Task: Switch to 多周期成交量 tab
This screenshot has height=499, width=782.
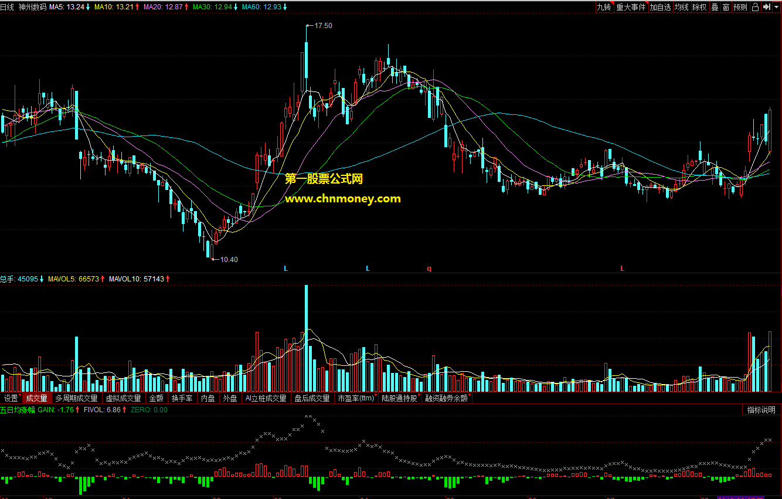Action: 76,398
